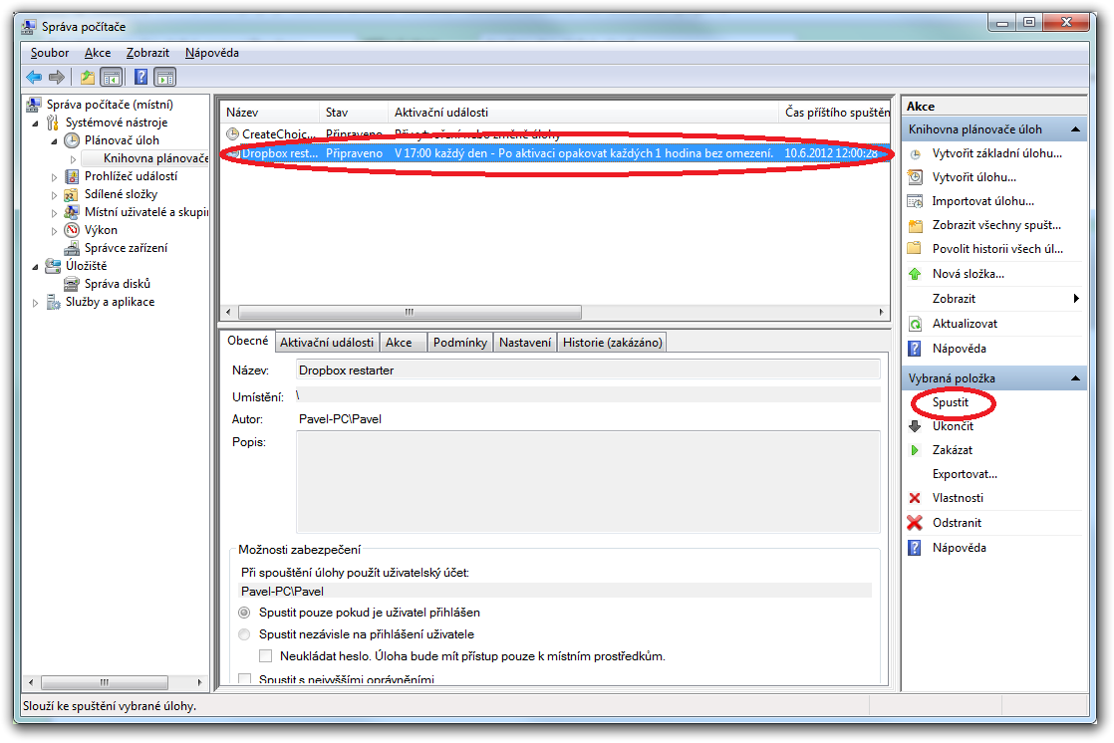
Task: Click the Místní uživatelé a skupiny icon
Action: [72, 212]
